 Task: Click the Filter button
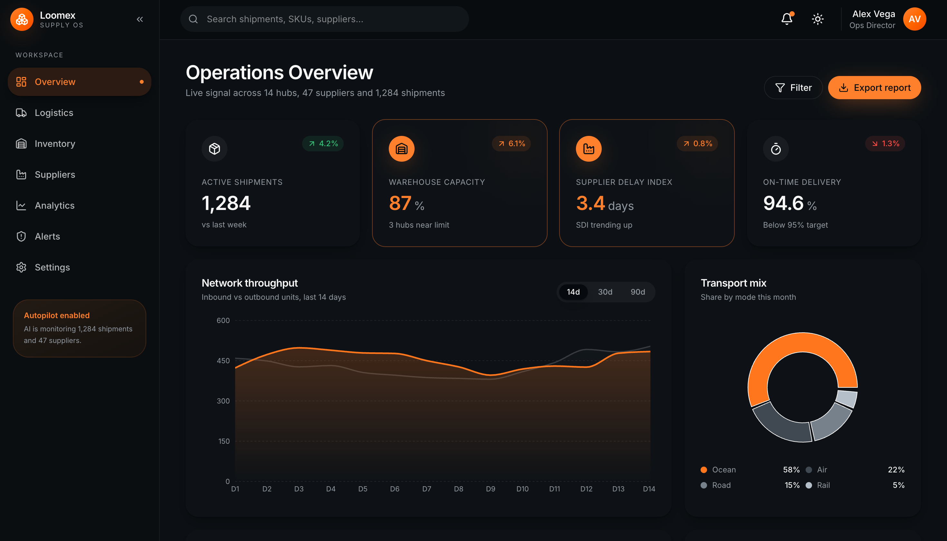(x=793, y=88)
